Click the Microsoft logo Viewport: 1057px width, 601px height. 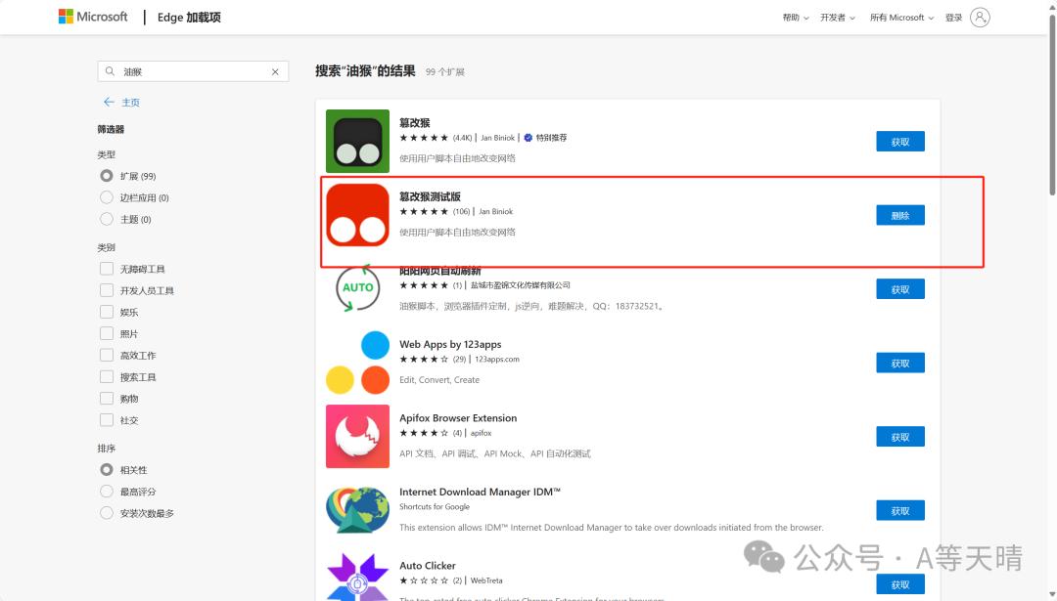click(x=92, y=17)
